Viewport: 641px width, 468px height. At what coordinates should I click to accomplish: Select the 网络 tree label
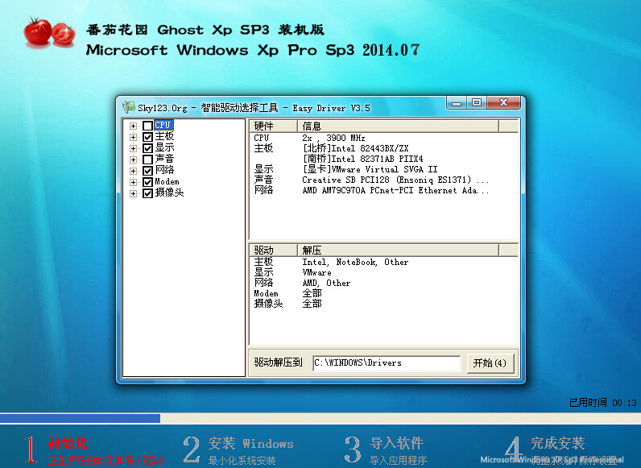tap(164, 170)
